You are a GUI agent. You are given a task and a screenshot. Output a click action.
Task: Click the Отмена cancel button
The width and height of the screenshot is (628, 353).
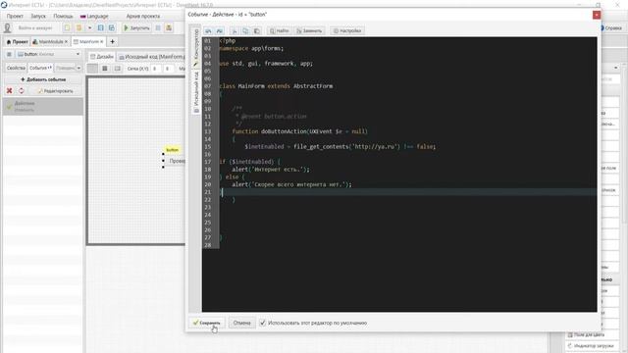pyautogui.click(x=242, y=323)
